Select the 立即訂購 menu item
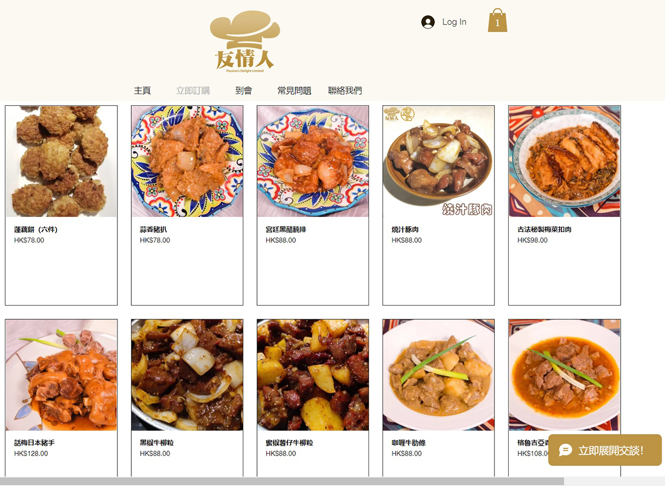The width and height of the screenshot is (665, 486). [193, 90]
